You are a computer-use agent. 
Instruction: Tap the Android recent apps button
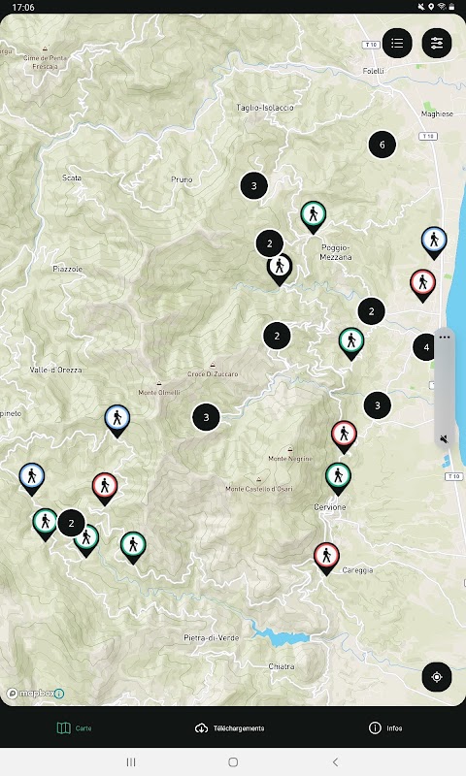131,762
